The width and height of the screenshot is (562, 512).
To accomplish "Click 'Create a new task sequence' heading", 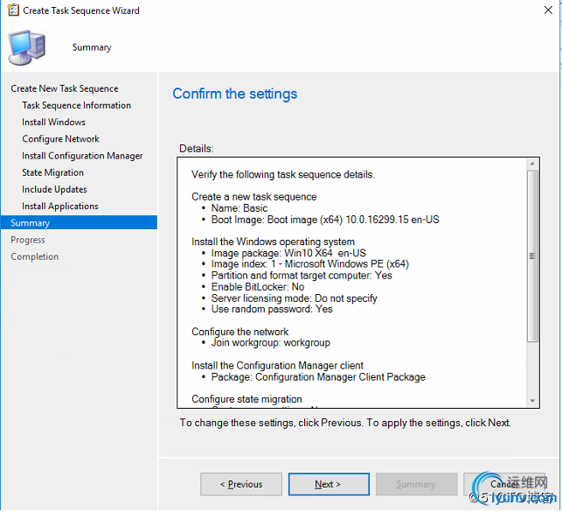I will coord(254,197).
